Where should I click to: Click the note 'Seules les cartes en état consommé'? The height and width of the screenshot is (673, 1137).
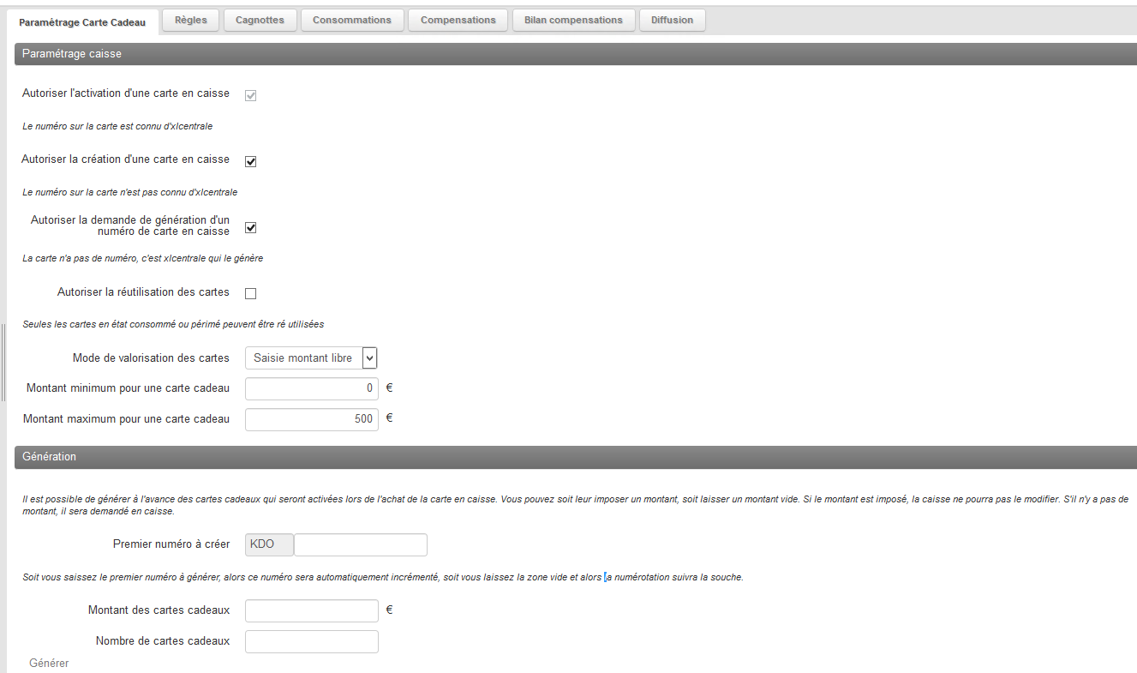coord(173,324)
